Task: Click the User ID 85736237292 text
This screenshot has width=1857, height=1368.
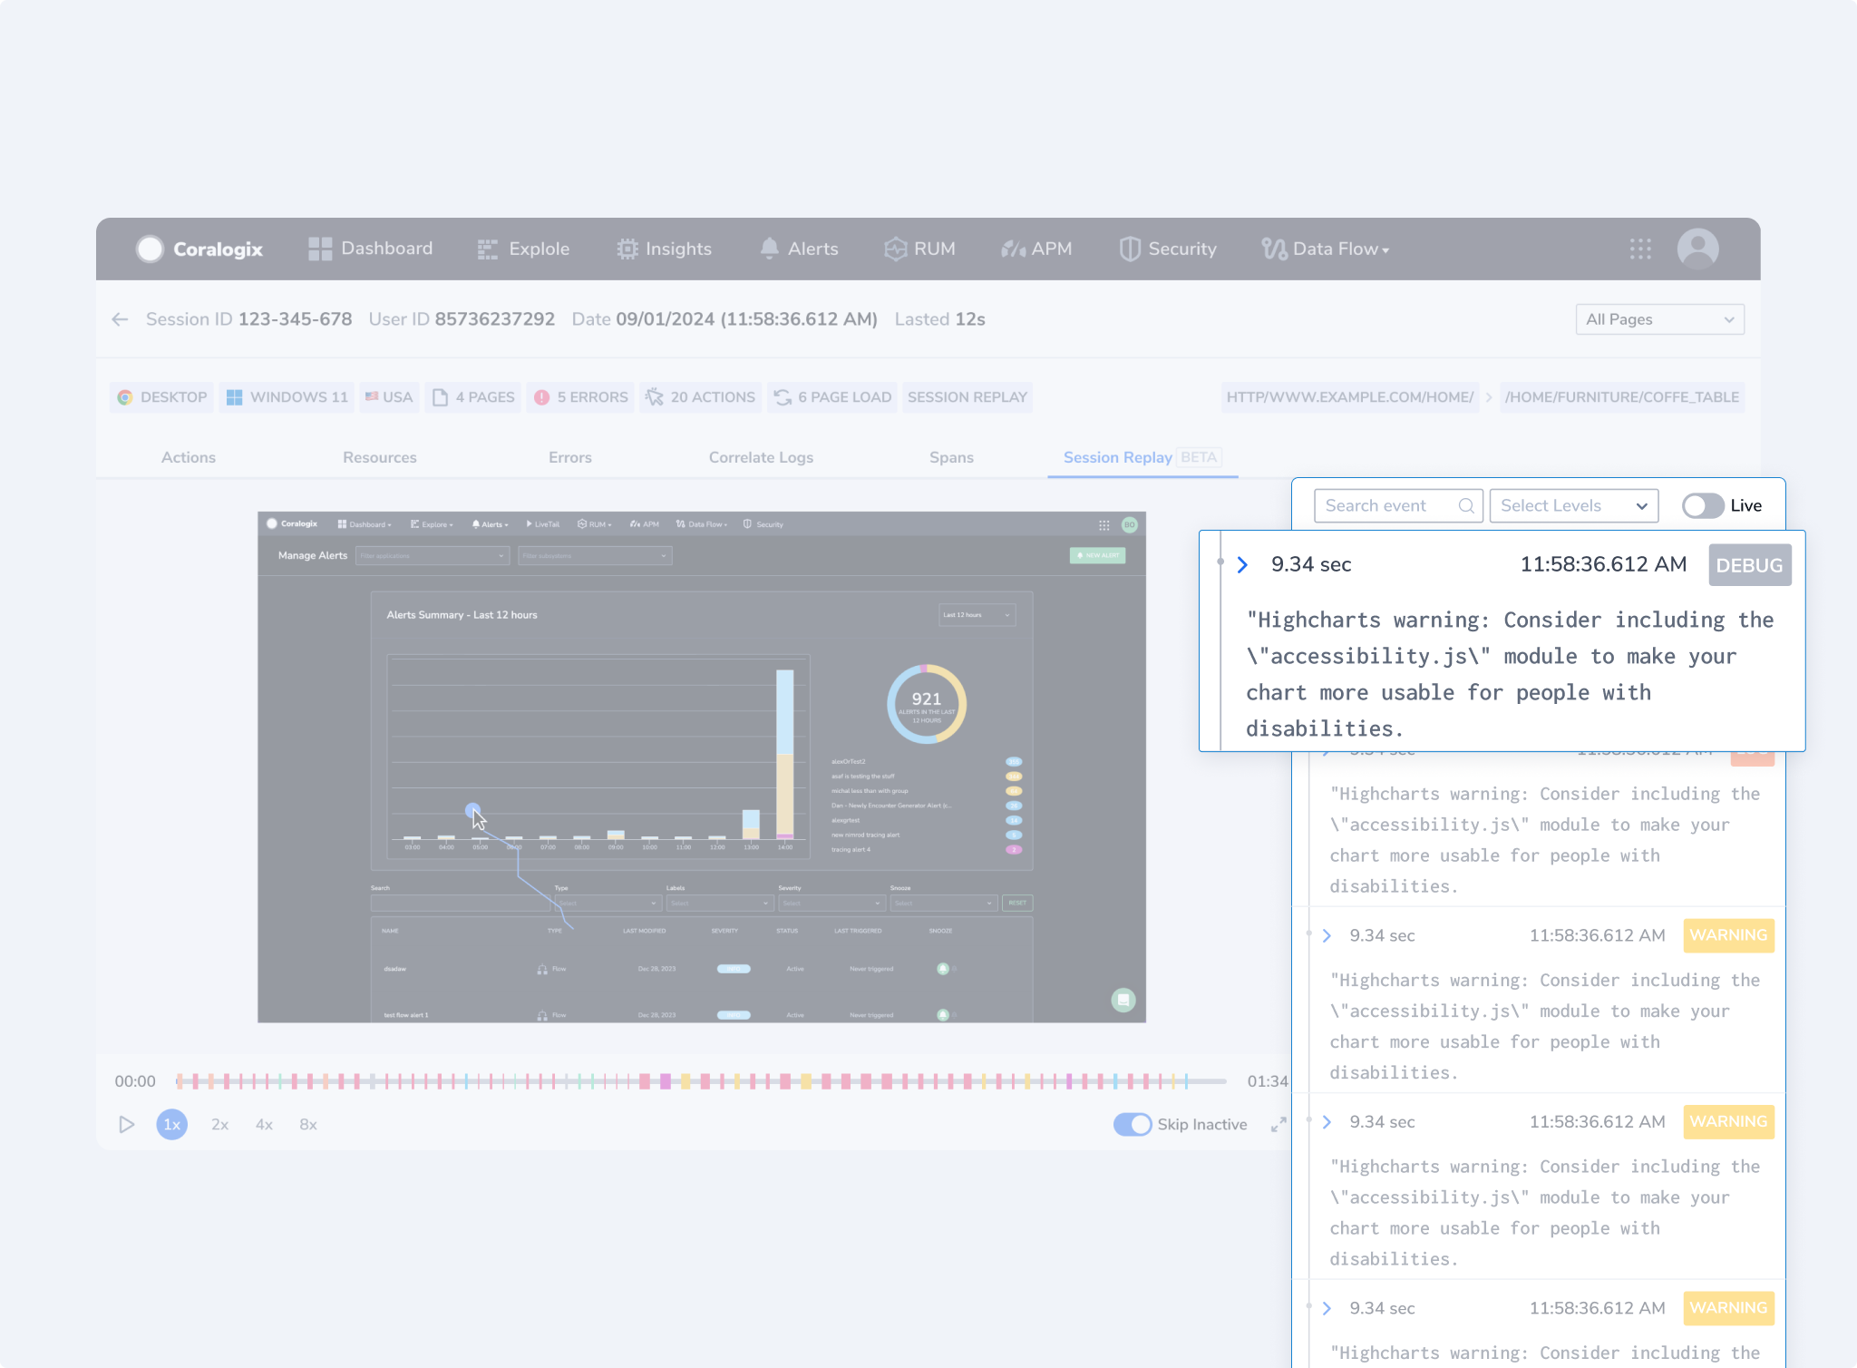Action: tap(462, 319)
